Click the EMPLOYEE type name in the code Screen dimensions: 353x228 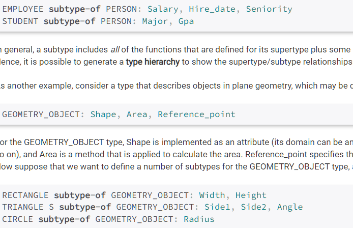coord(23,9)
